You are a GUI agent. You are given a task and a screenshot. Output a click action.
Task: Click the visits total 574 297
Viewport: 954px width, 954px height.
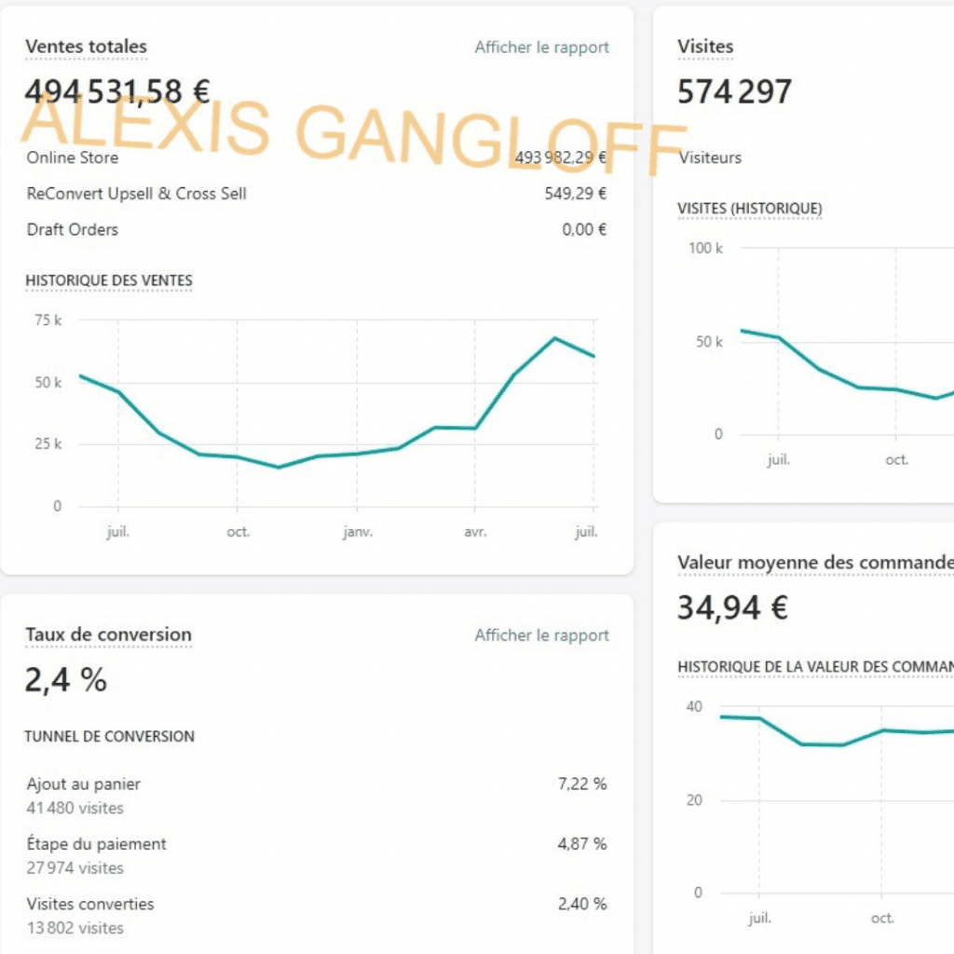(734, 91)
